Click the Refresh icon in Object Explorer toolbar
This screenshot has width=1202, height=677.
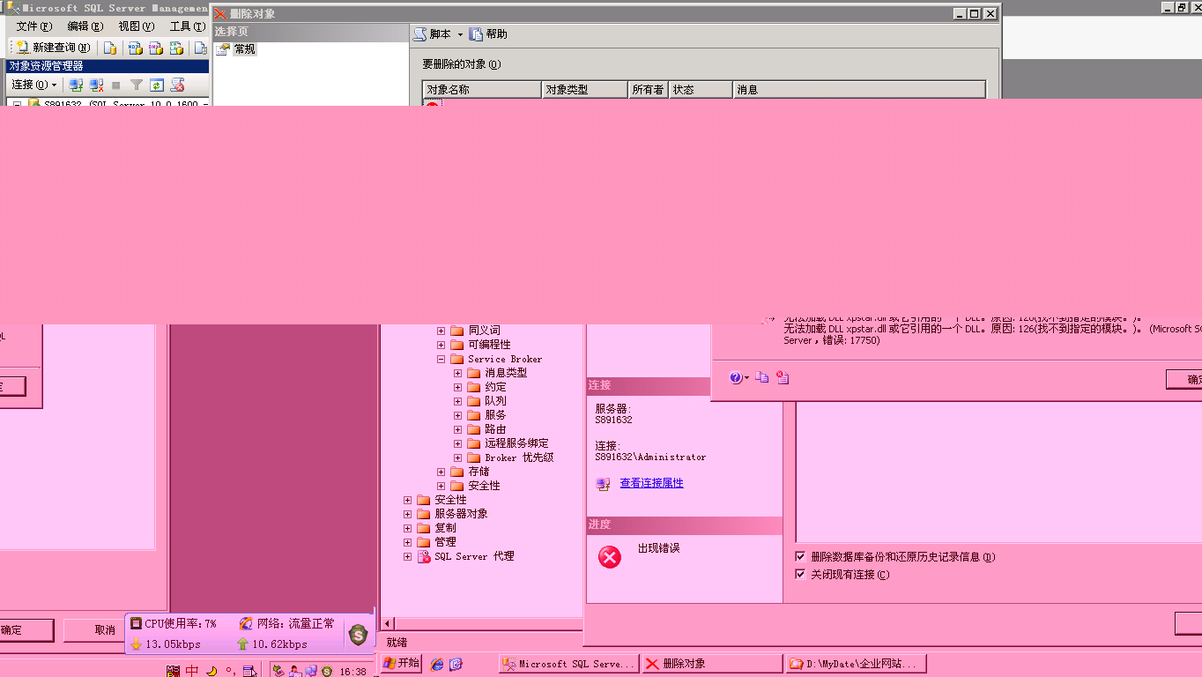tap(157, 86)
